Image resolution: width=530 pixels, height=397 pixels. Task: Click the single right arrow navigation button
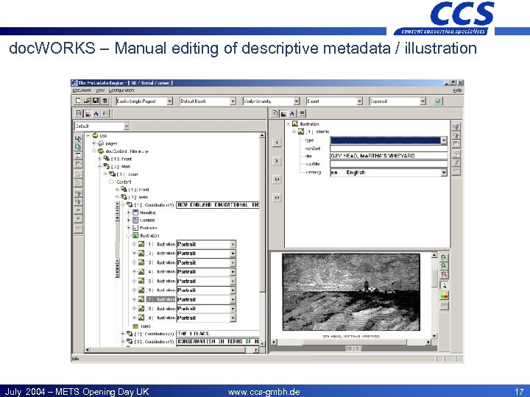[277, 161]
